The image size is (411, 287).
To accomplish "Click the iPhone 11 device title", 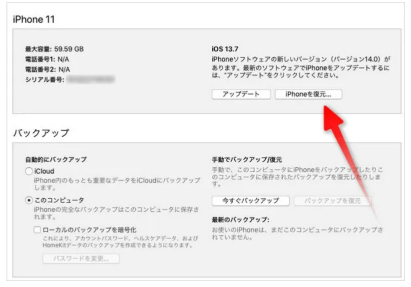I will (34, 19).
